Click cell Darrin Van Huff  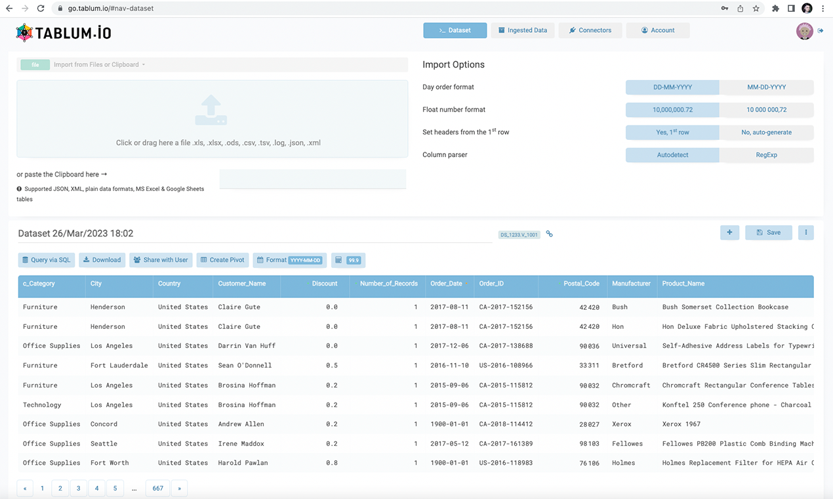tap(247, 346)
